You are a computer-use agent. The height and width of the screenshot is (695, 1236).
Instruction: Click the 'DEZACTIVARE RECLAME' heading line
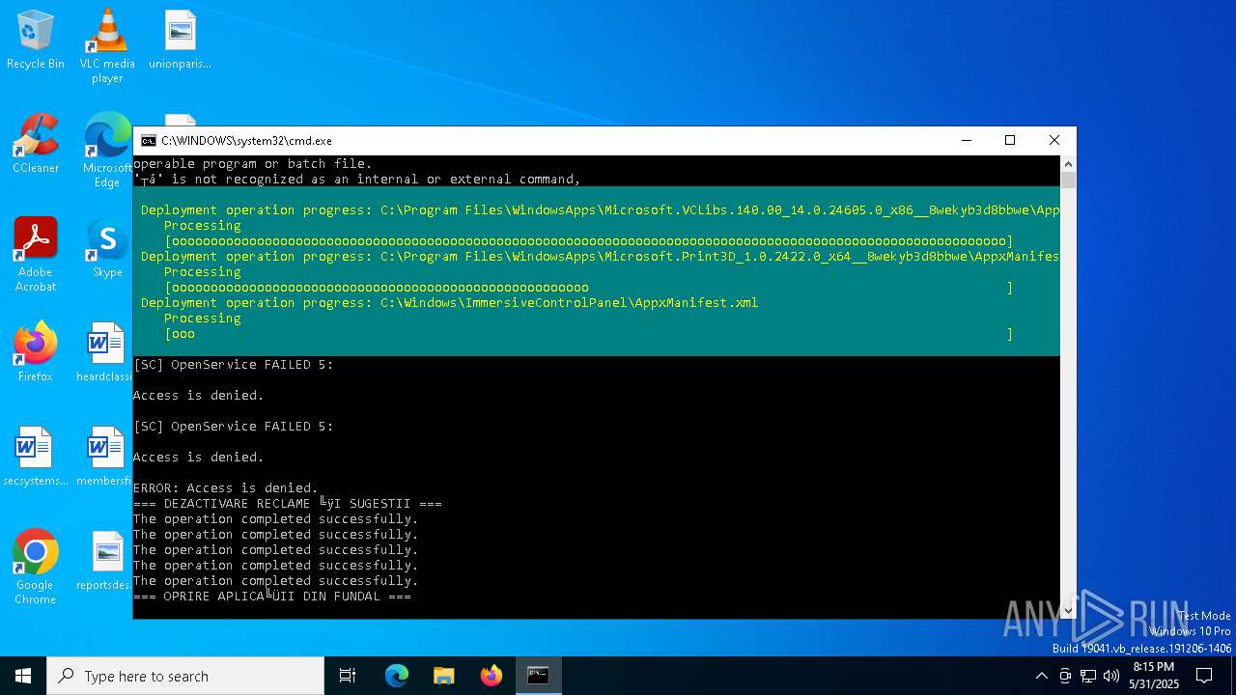288,503
